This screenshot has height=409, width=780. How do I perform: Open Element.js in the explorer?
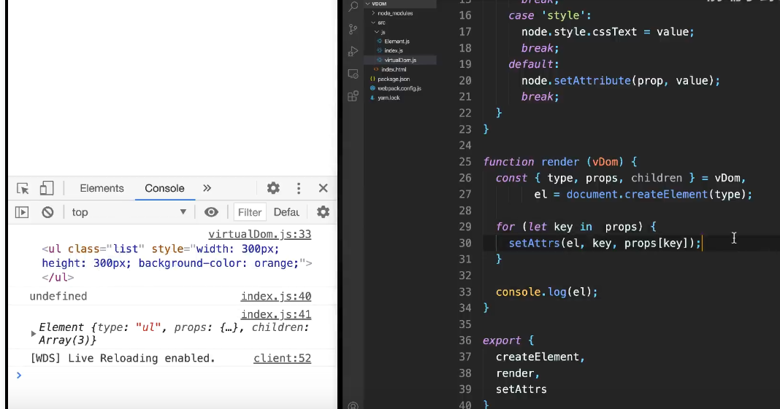click(397, 42)
